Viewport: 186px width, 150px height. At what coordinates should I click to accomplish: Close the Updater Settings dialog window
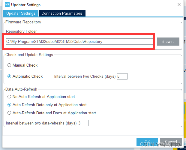(179, 4)
